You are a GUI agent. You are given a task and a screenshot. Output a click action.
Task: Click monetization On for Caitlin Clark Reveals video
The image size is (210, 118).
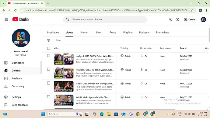point(144,84)
